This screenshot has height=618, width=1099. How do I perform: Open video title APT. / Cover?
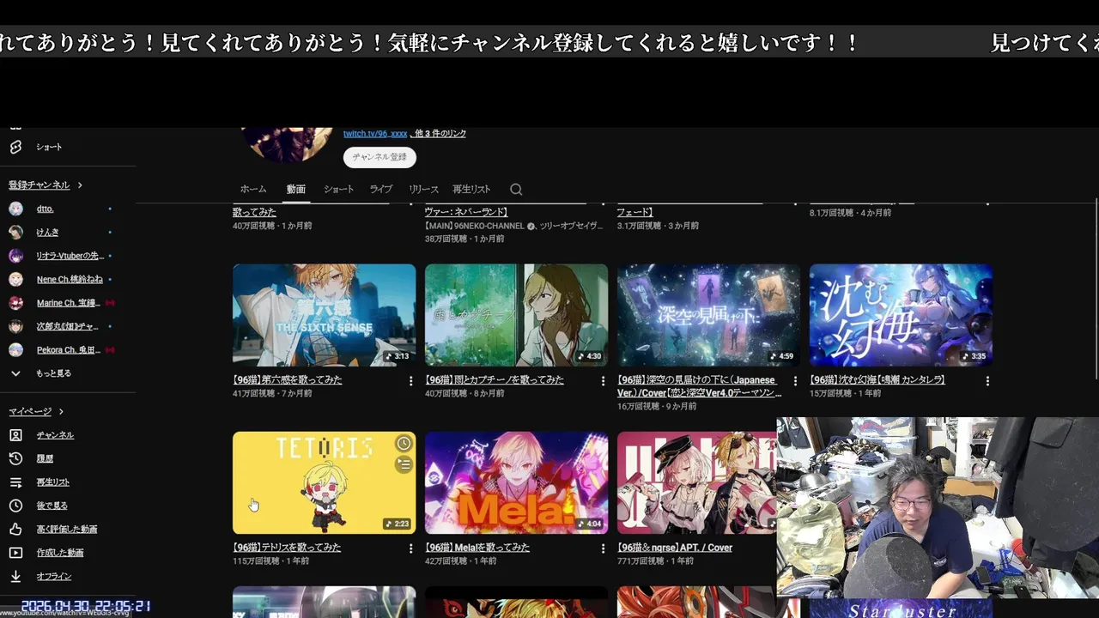click(x=675, y=547)
